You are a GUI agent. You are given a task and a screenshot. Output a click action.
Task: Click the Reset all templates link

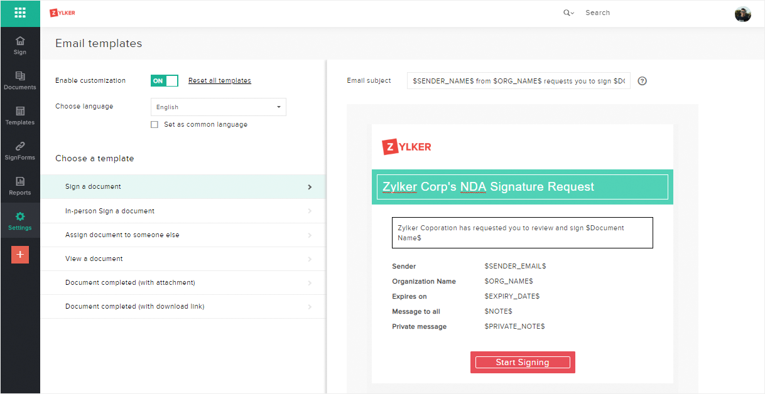[220, 81]
